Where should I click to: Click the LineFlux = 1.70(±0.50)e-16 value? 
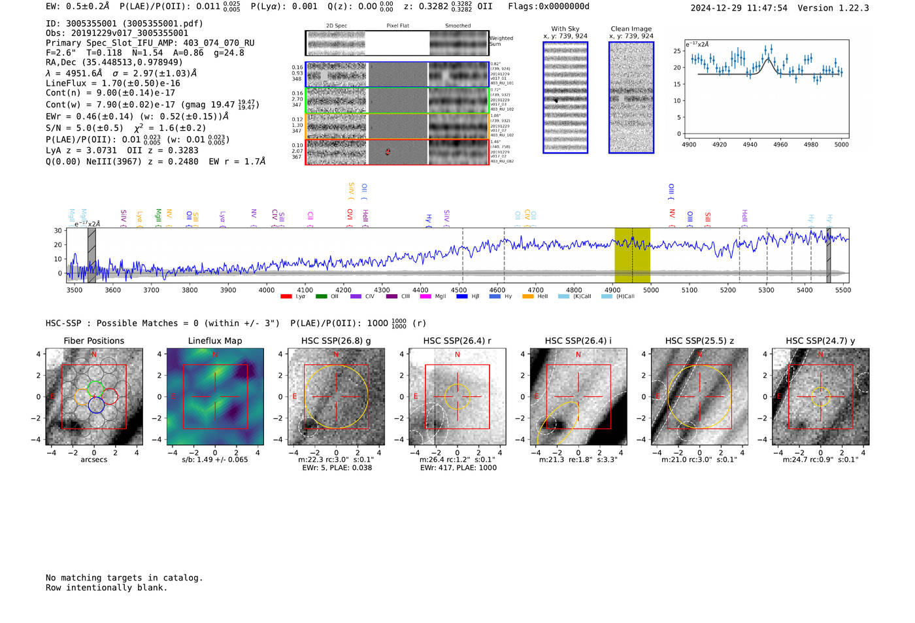[113, 83]
